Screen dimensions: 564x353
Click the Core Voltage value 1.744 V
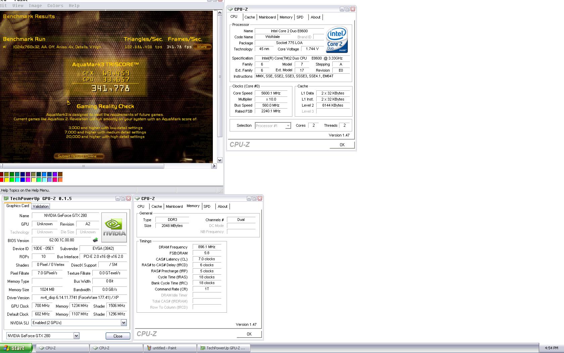point(312,49)
